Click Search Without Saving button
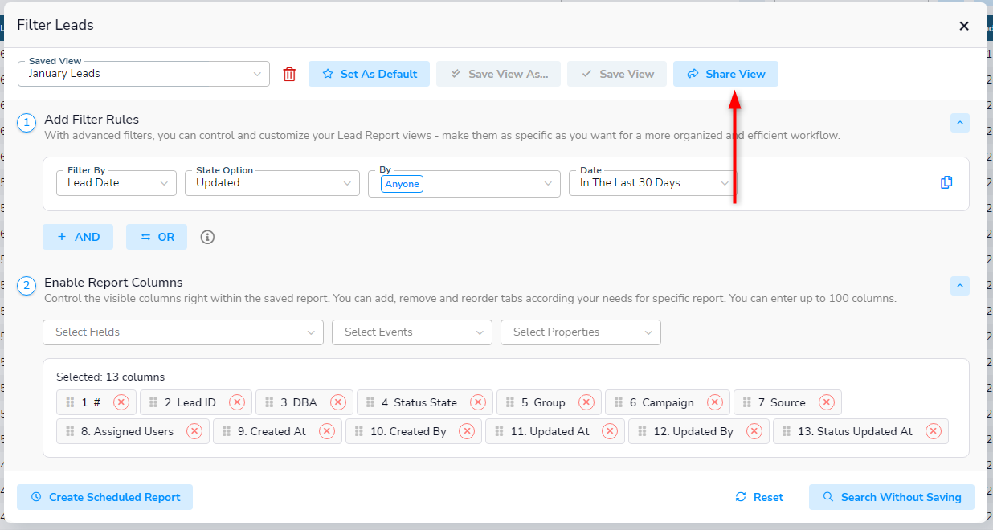 coord(891,497)
